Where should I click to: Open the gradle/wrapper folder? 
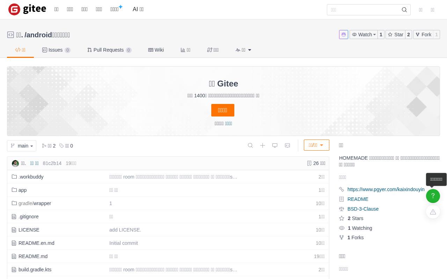[x=35, y=203]
